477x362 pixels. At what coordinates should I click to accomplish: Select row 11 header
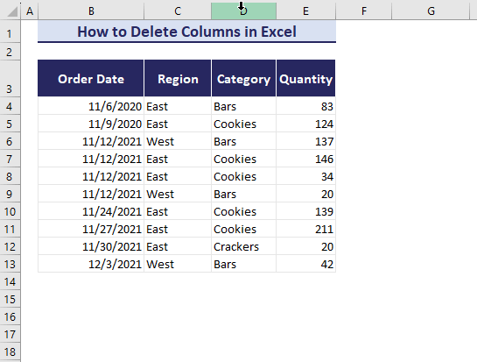[x=10, y=229]
